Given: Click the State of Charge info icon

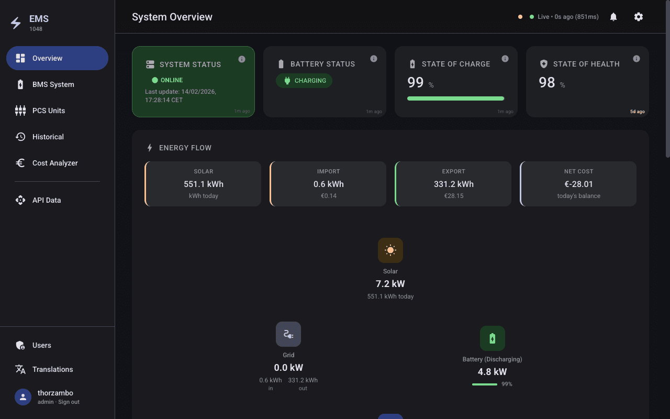Looking at the screenshot, I should point(505,59).
